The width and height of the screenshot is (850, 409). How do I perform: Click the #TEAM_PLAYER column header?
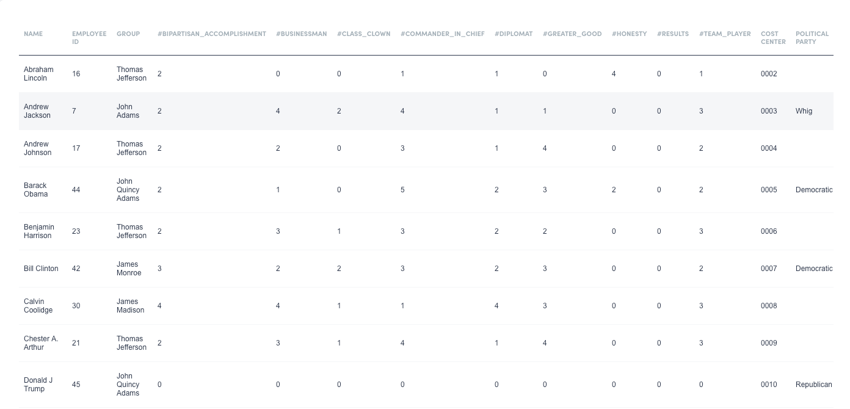tap(725, 34)
